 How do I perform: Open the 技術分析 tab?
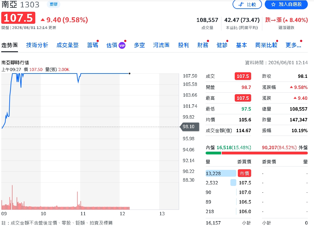pyautogui.click(x=37, y=45)
